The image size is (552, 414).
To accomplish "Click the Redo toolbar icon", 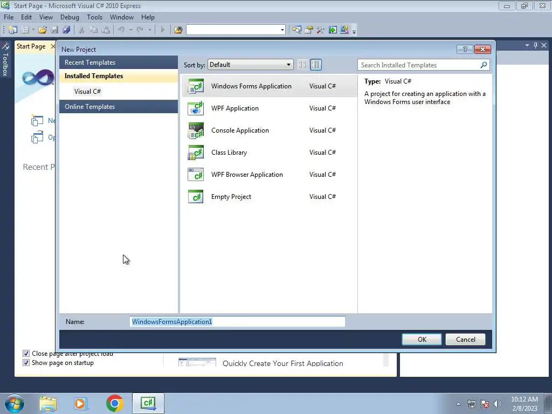I will coord(140,30).
